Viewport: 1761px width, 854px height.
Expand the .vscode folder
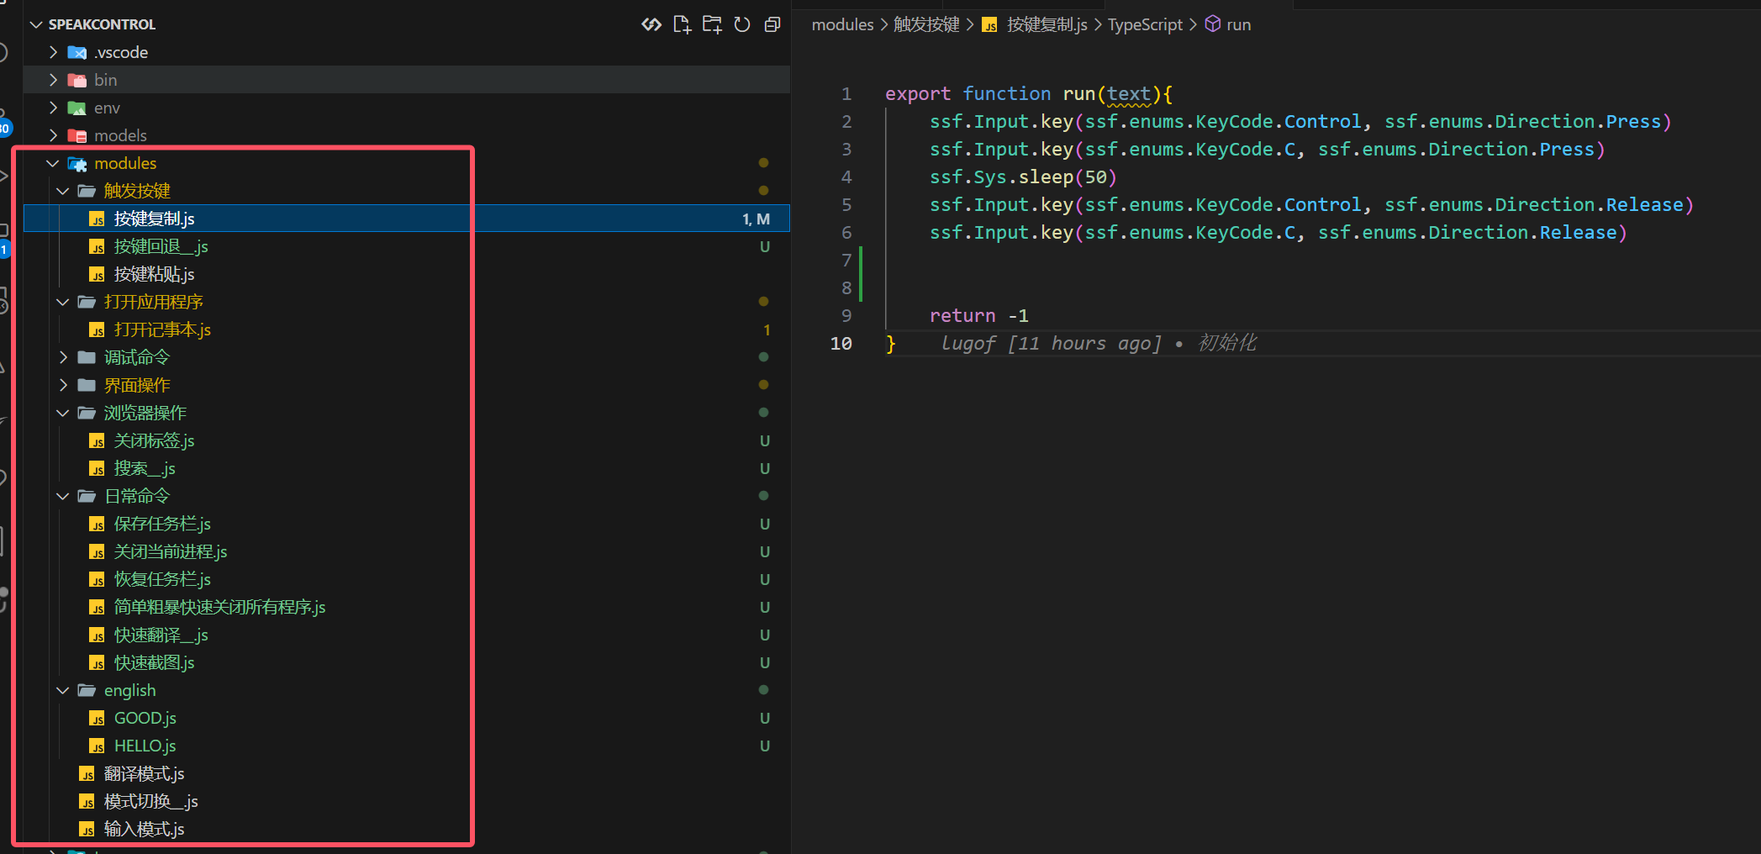click(54, 52)
